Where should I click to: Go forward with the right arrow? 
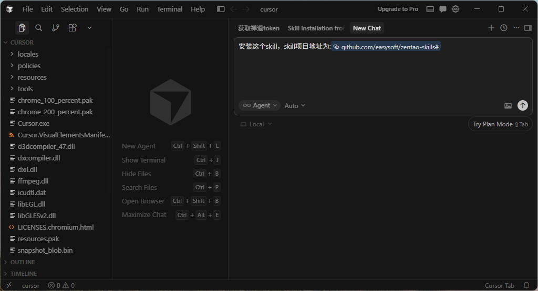246,9
